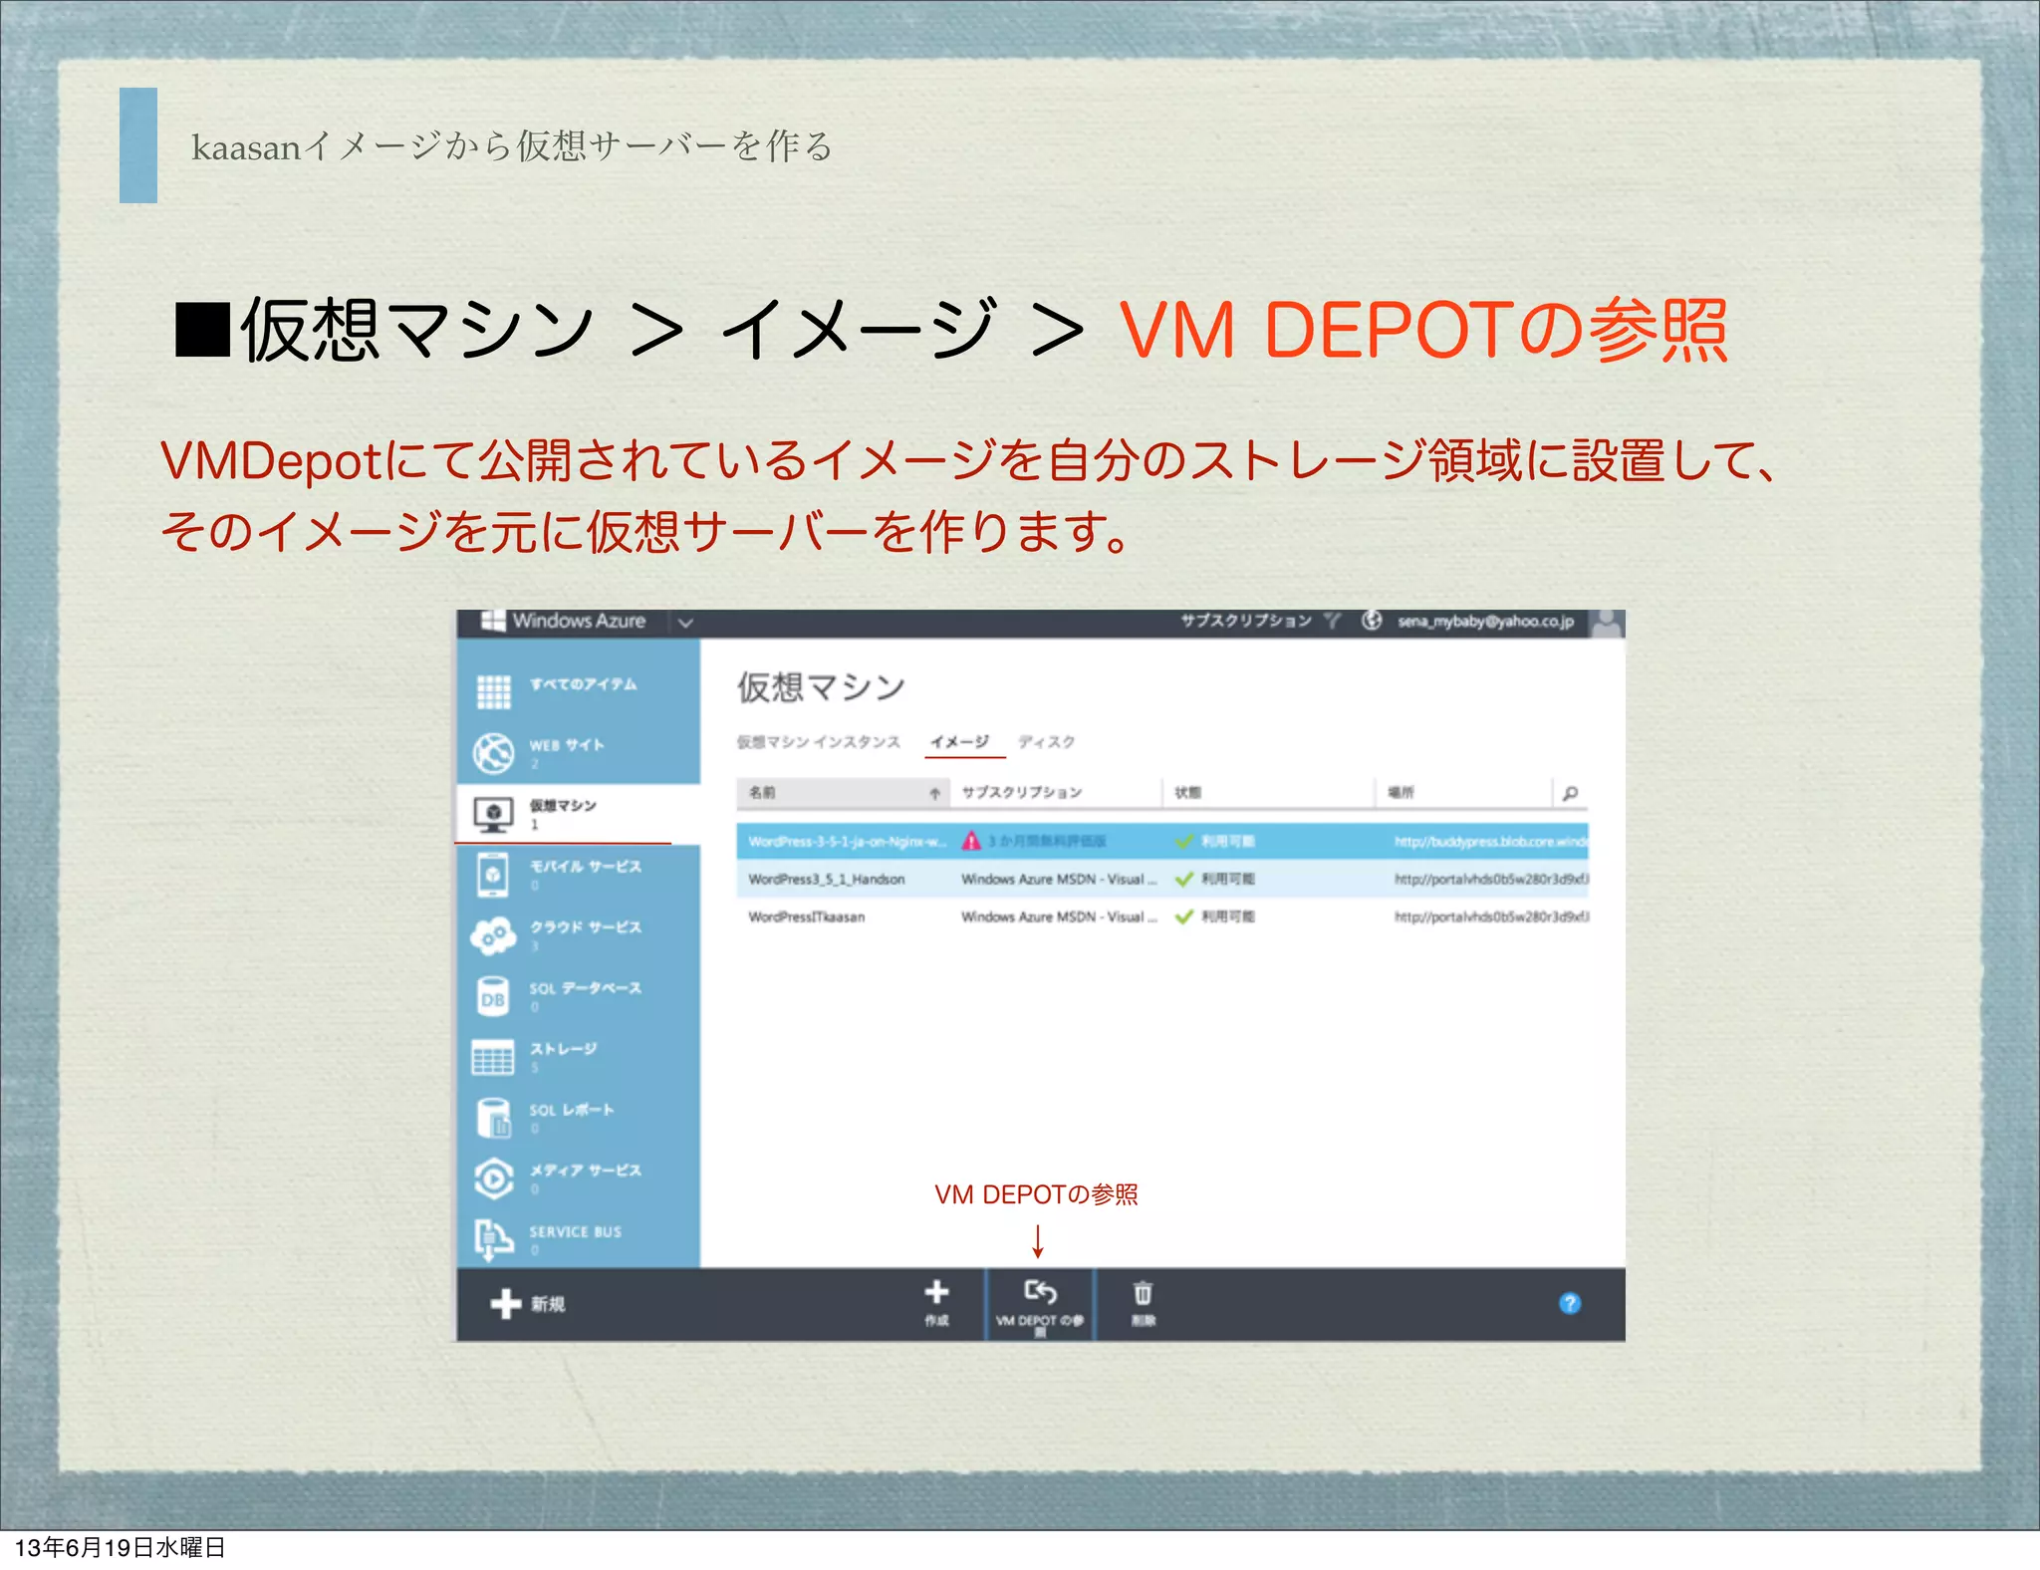This screenshot has height=1570, width=2040.
Task: Sort by 名前 column header
Action: (x=843, y=793)
